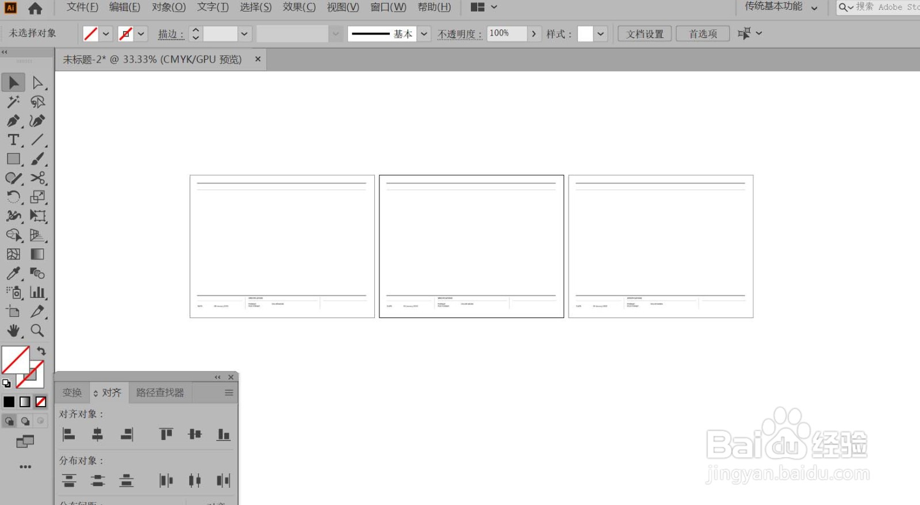Open stroke color dropdown in control bar
Viewport: 920px width, 505px height.
click(141, 34)
